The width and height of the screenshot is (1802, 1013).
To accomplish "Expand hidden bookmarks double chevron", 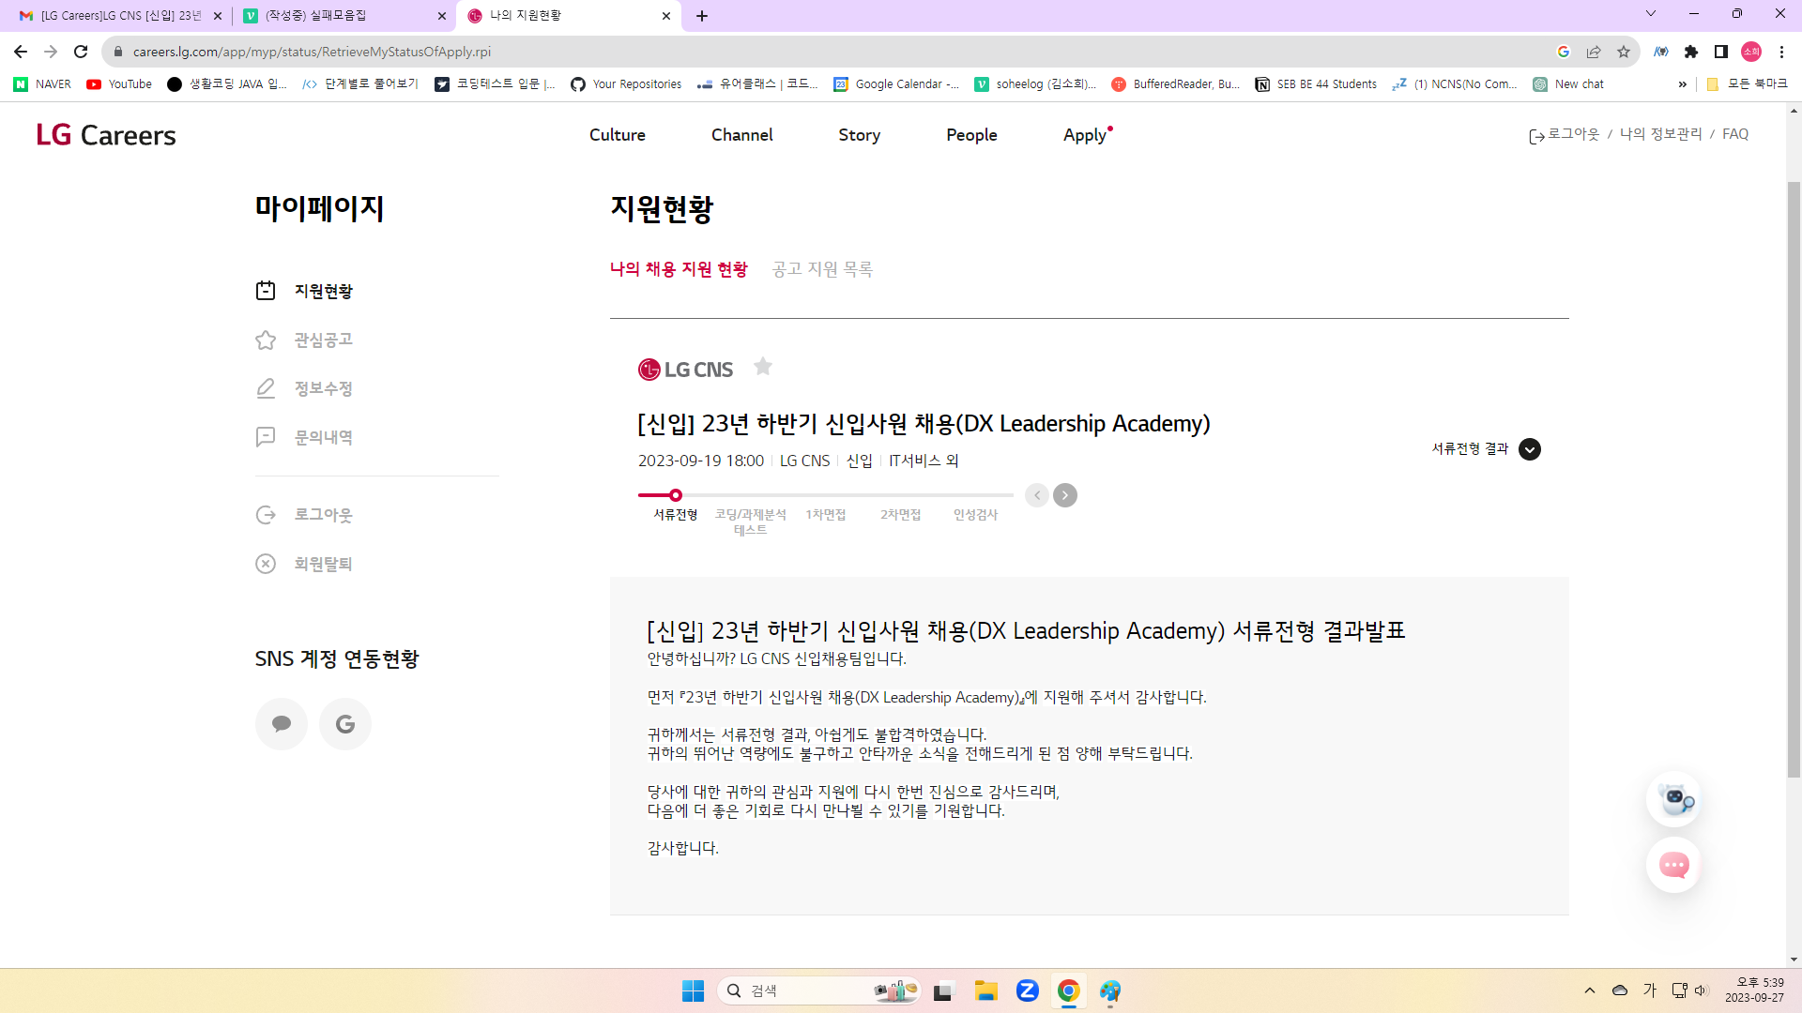I will 1683,84.
